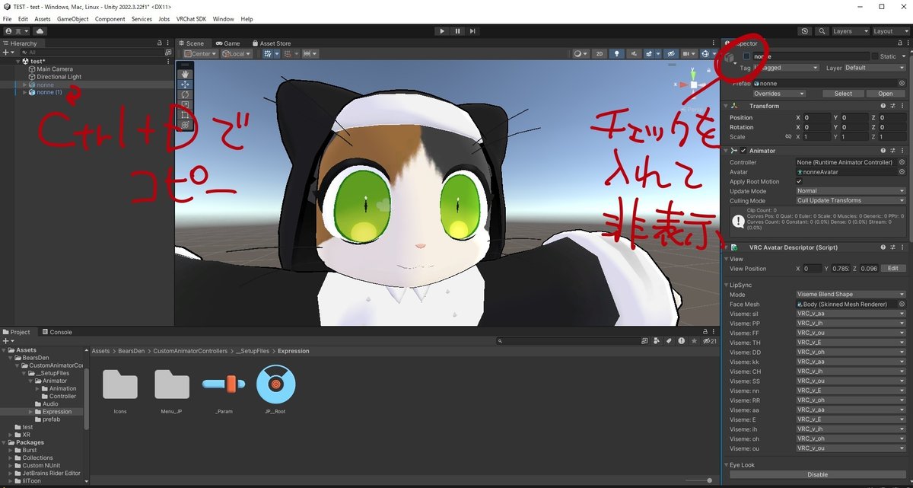Open Transform component presets icon
Screen dimensions: 913x488
pos(892,106)
